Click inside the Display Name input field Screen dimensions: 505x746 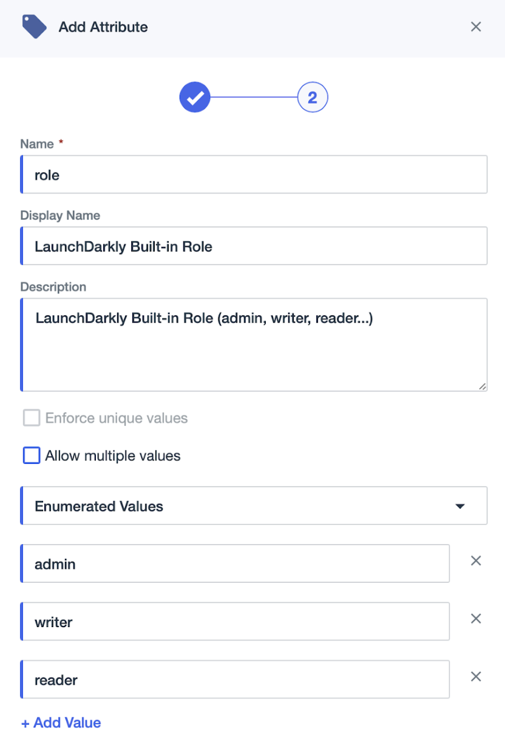[x=254, y=246]
